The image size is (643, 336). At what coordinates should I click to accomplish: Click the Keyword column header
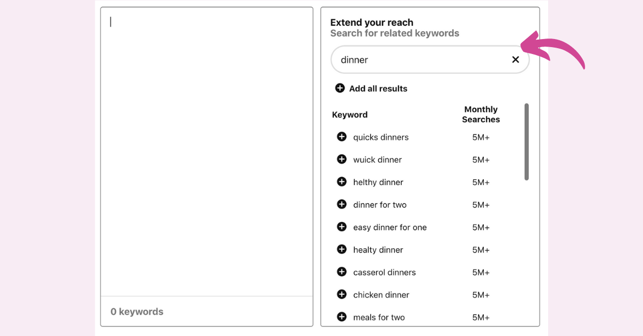(350, 114)
